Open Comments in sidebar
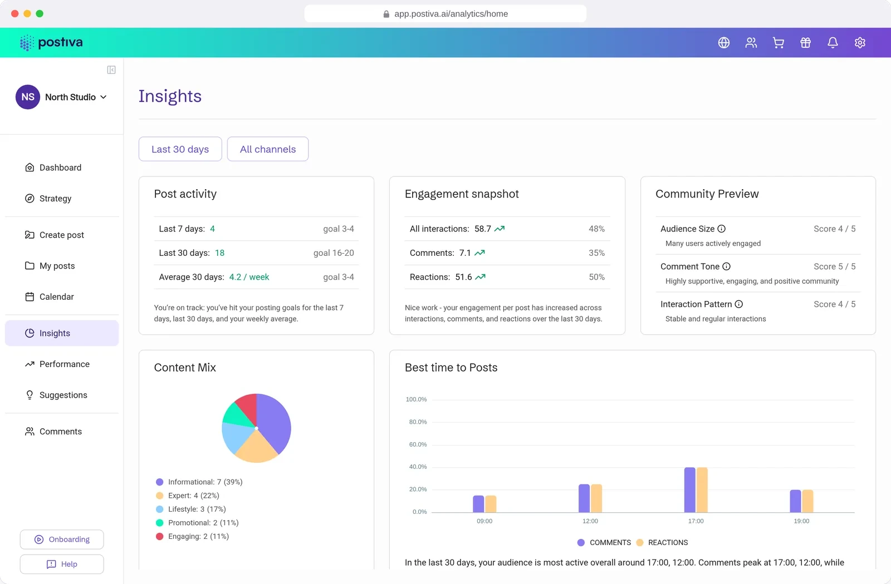This screenshot has width=891, height=584. coord(62,432)
